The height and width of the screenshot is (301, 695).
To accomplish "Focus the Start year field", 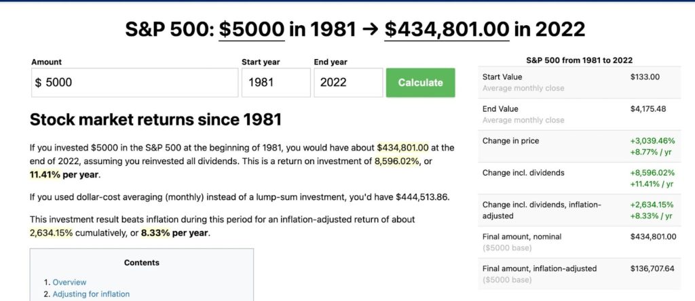I will point(276,83).
